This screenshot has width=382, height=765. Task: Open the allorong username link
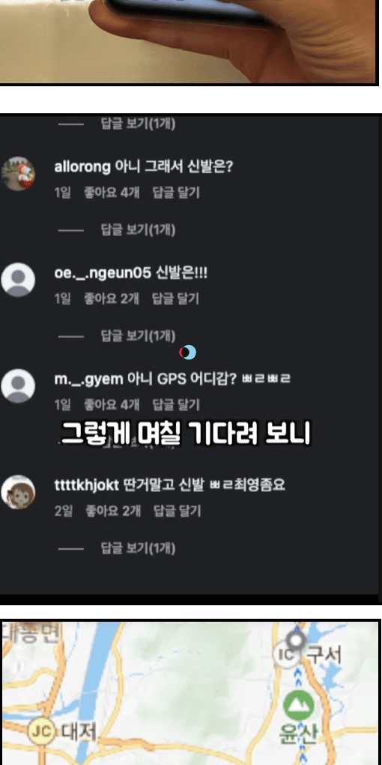(82, 166)
